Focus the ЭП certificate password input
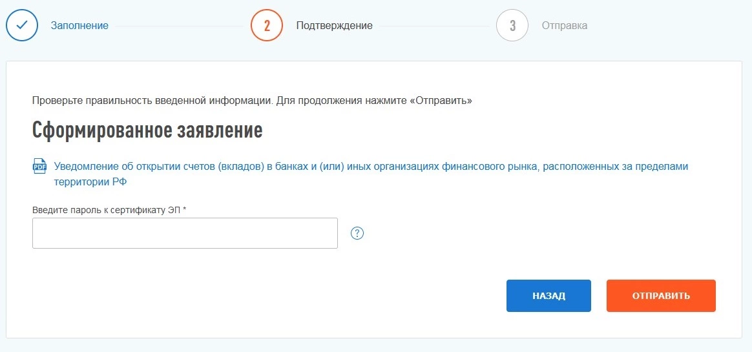The width and height of the screenshot is (752, 352). point(185,233)
